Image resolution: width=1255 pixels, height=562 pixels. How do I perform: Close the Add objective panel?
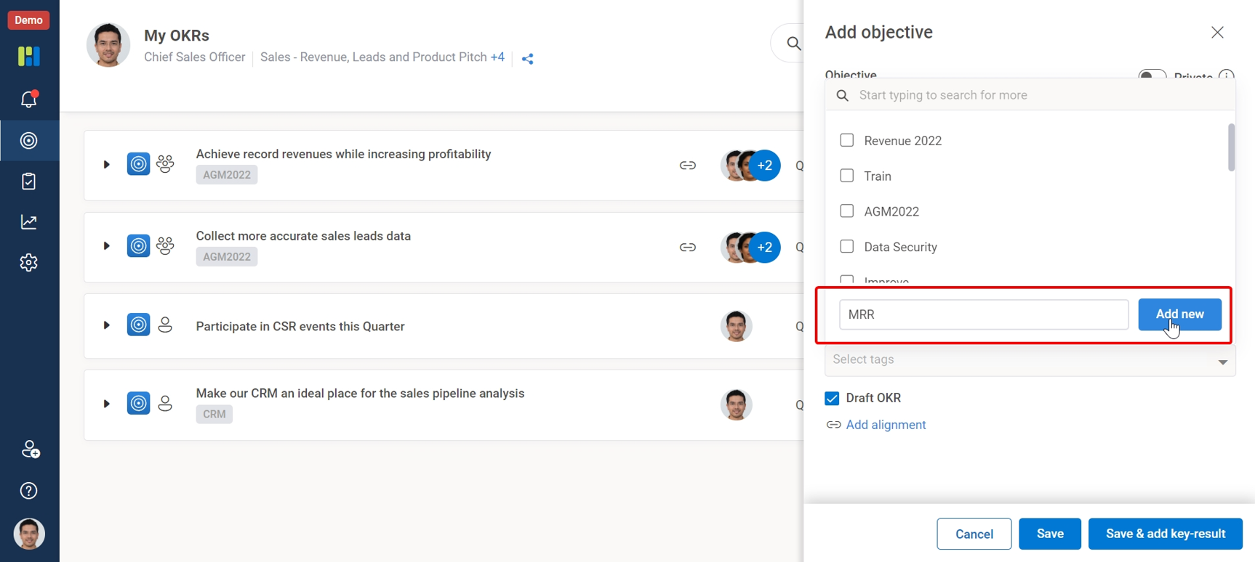point(1217,33)
